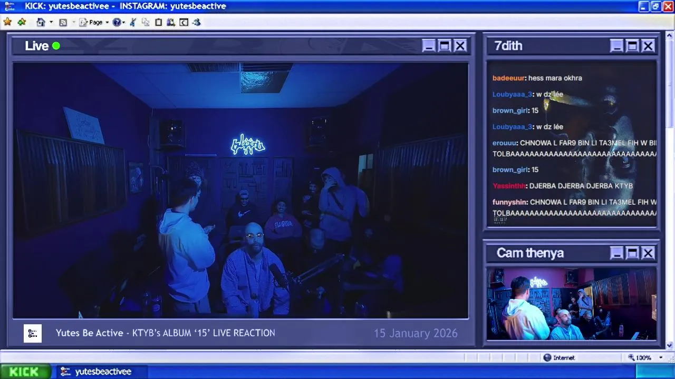Expand the zoom level dropdown arrow
Viewport: 675px width, 379px height.
[x=661, y=357]
